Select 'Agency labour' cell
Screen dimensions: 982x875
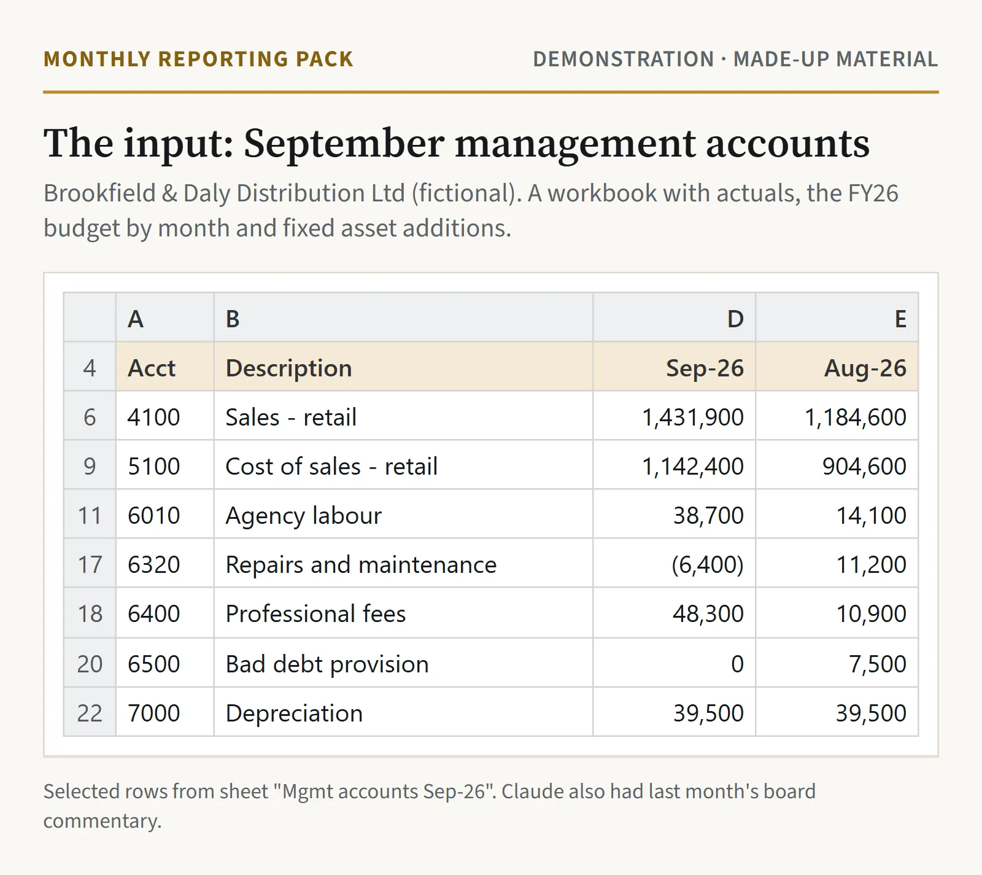[403, 514]
